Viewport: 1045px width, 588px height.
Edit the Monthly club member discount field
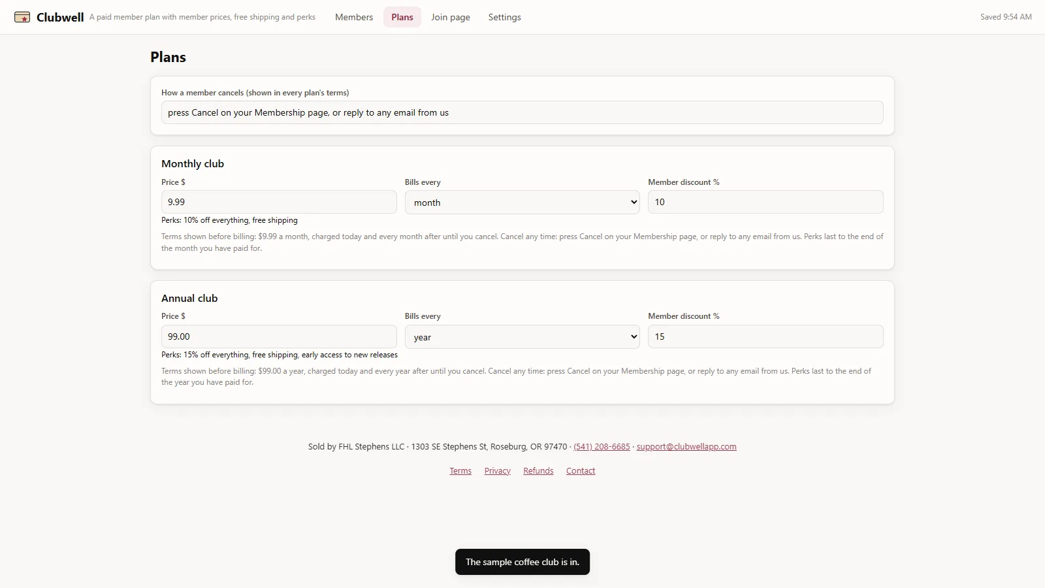765,202
